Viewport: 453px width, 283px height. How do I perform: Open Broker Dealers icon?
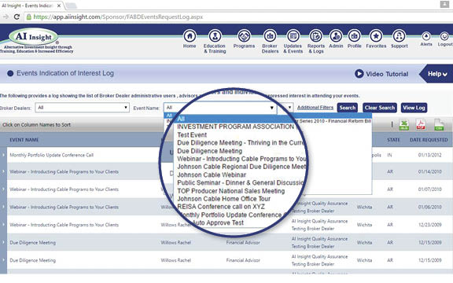[x=270, y=36]
